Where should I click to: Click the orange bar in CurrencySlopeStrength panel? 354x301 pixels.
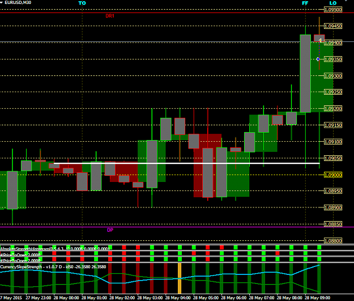tap(180, 278)
